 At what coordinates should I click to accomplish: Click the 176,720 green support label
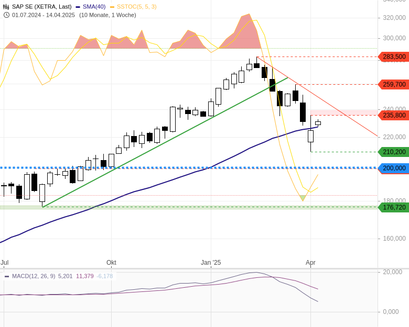pos(393,208)
